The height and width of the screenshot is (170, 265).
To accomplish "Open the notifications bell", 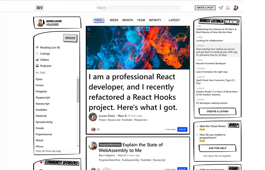I will pos(228,8).
